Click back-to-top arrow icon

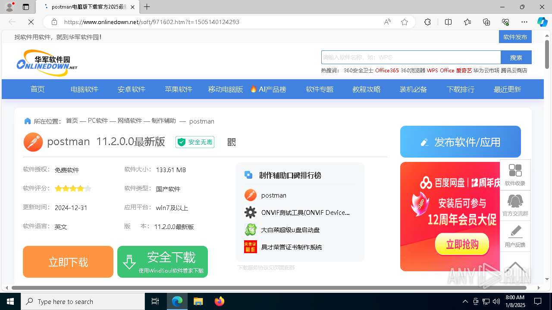[515, 267]
